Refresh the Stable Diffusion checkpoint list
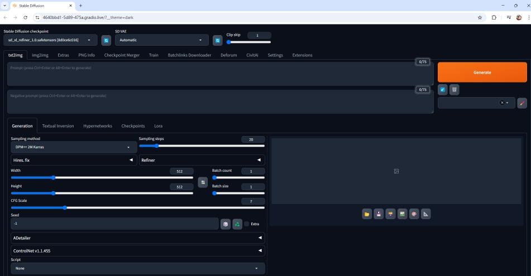 [106, 40]
